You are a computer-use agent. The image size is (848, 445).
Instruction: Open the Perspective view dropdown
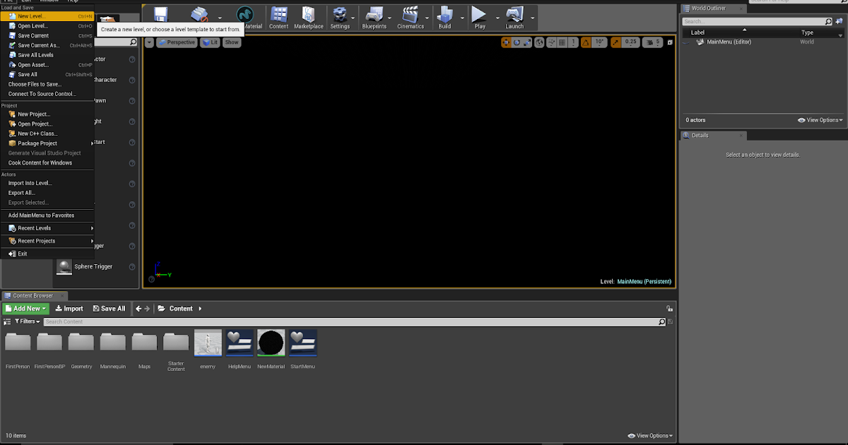click(x=176, y=42)
